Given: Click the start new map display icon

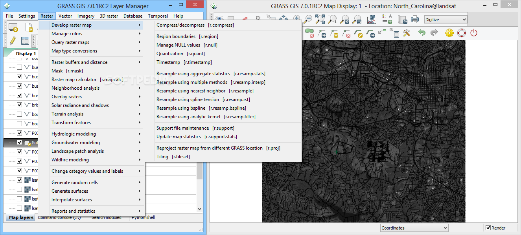Looking at the screenshot, I should click(x=13, y=27).
